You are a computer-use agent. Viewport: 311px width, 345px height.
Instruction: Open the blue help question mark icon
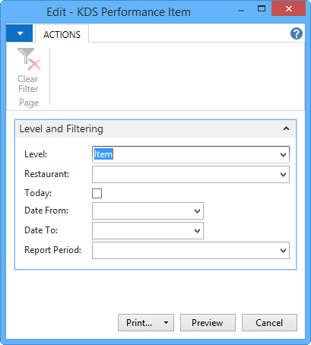click(297, 33)
